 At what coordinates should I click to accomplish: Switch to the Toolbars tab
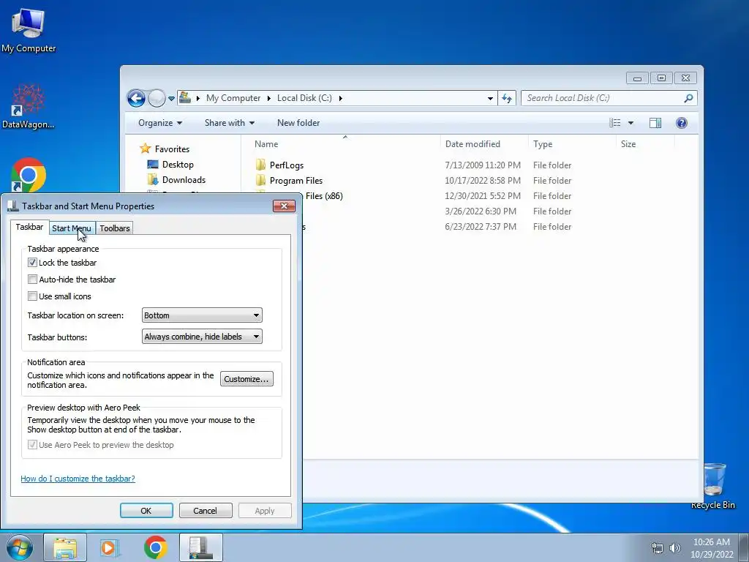click(115, 228)
